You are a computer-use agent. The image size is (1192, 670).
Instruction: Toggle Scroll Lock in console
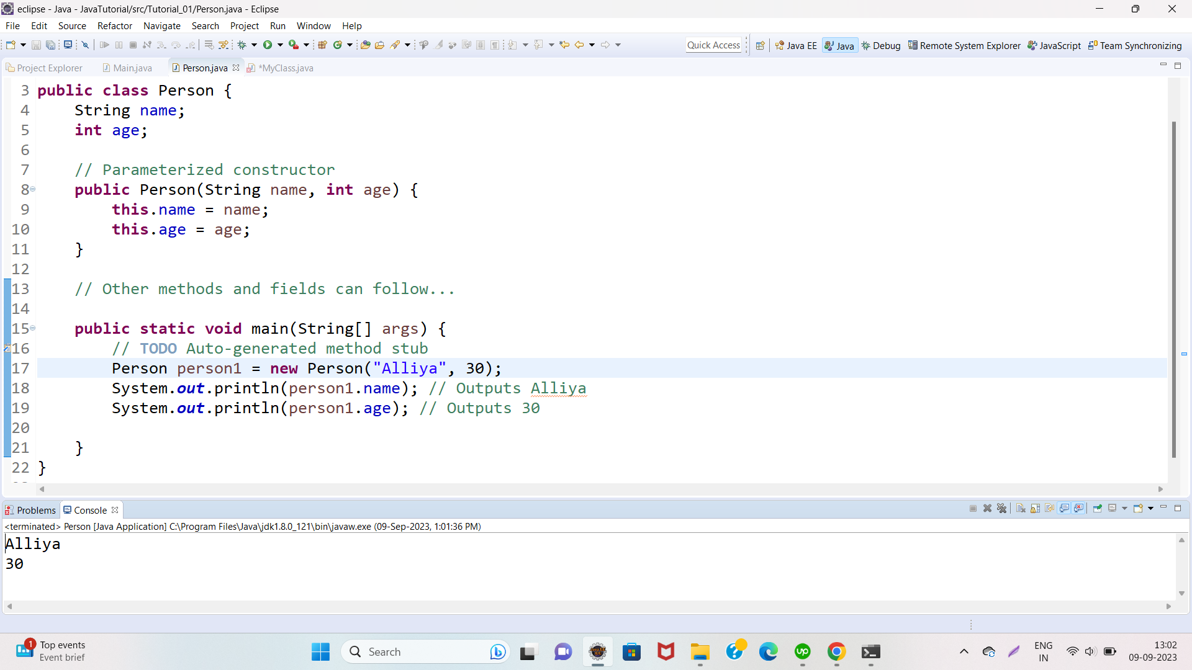pos(1036,509)
